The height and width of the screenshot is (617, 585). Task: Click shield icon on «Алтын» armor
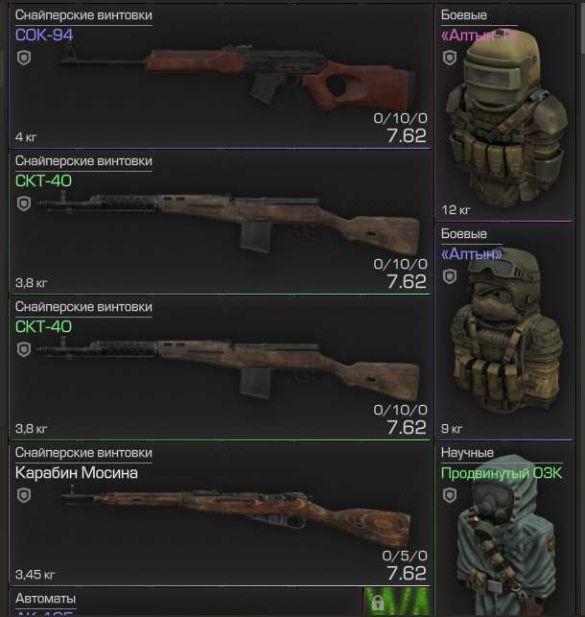(x=450, y=276)
